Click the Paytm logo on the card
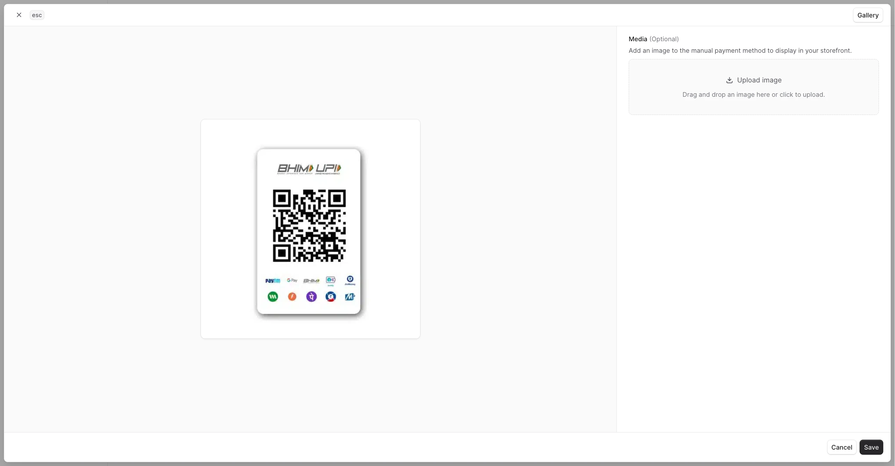 (273, 281)
